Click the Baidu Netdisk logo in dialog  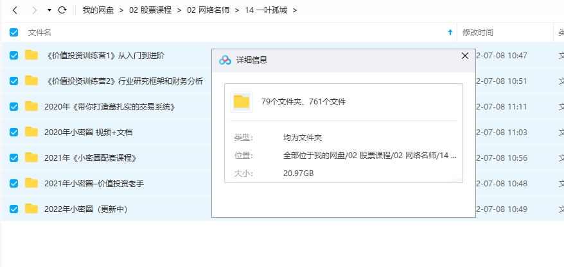[225, 60]
